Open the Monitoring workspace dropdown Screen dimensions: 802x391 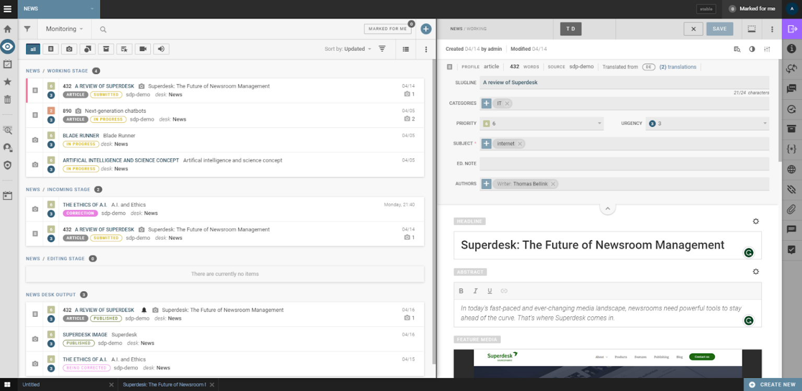coord(64,29)
